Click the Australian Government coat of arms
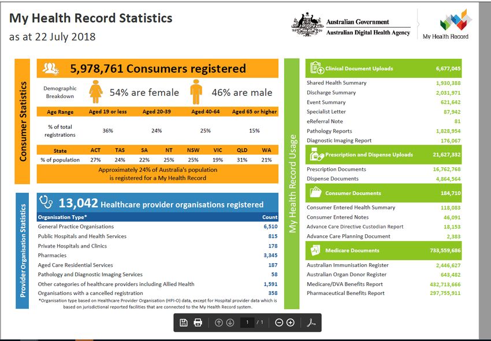The height and width of the screenshot is (341, 491). pos(307,24)
